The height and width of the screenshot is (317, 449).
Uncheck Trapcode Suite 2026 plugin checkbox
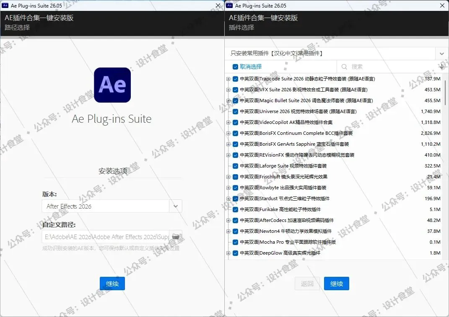tap(235, 79)
